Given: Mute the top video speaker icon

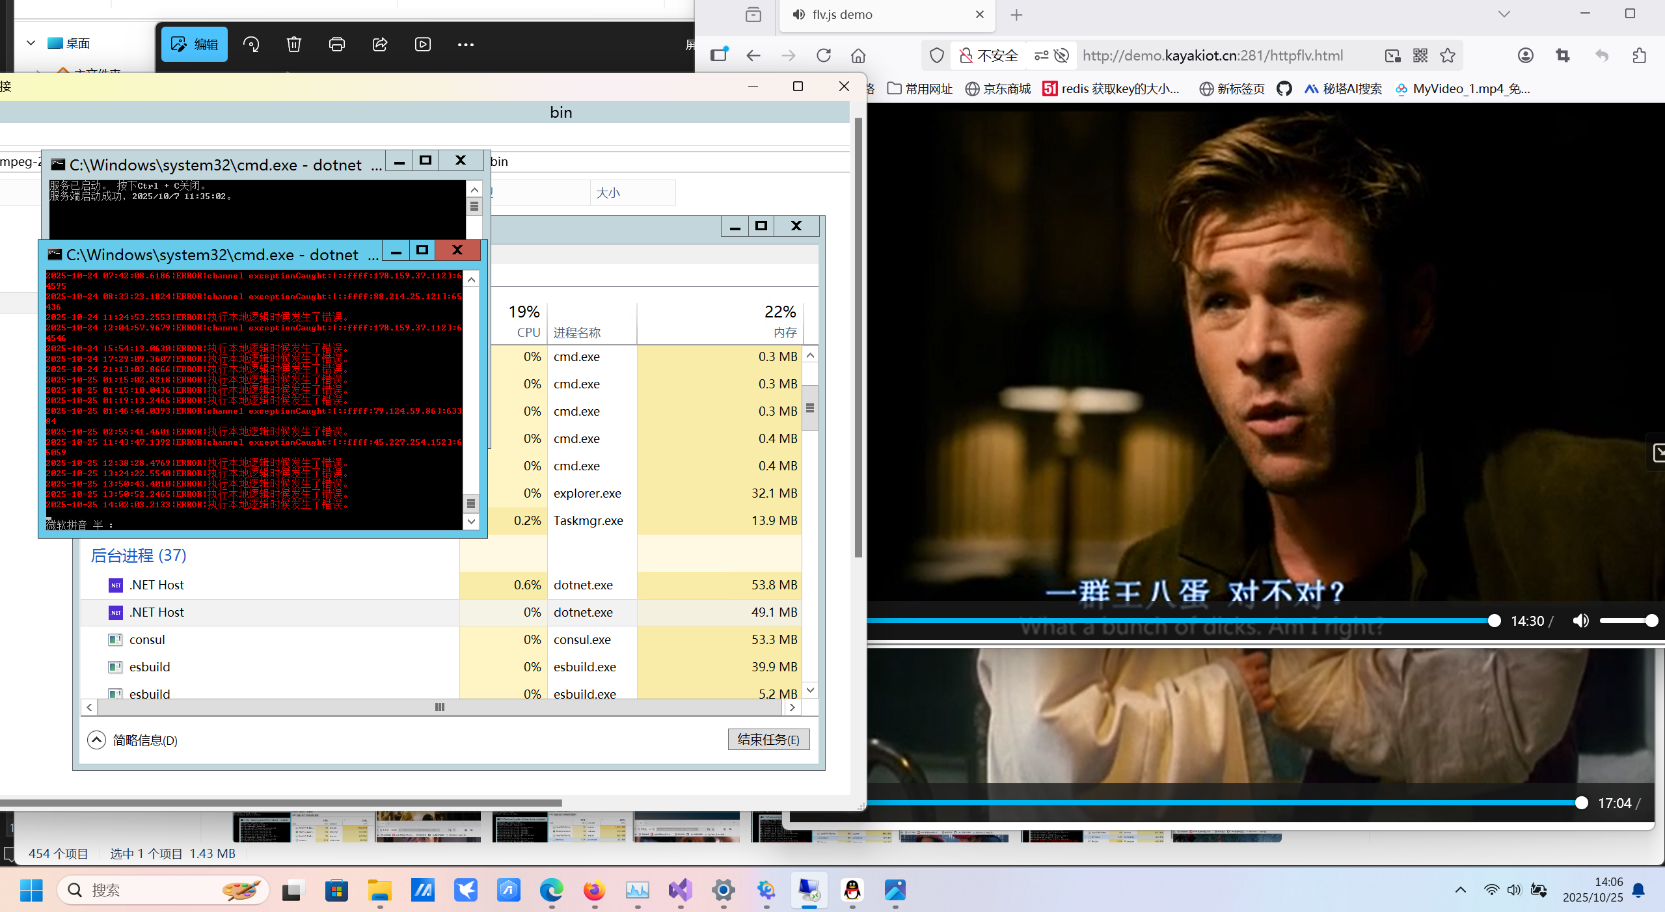Looking at the screenshot, I should point(1580,621).
